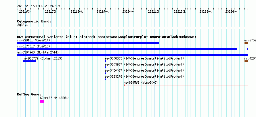Open the nsv834568 (Wong2007) label
Image resolution: width=256 pixels, height=117 pixels.
[x=141, y=83]
